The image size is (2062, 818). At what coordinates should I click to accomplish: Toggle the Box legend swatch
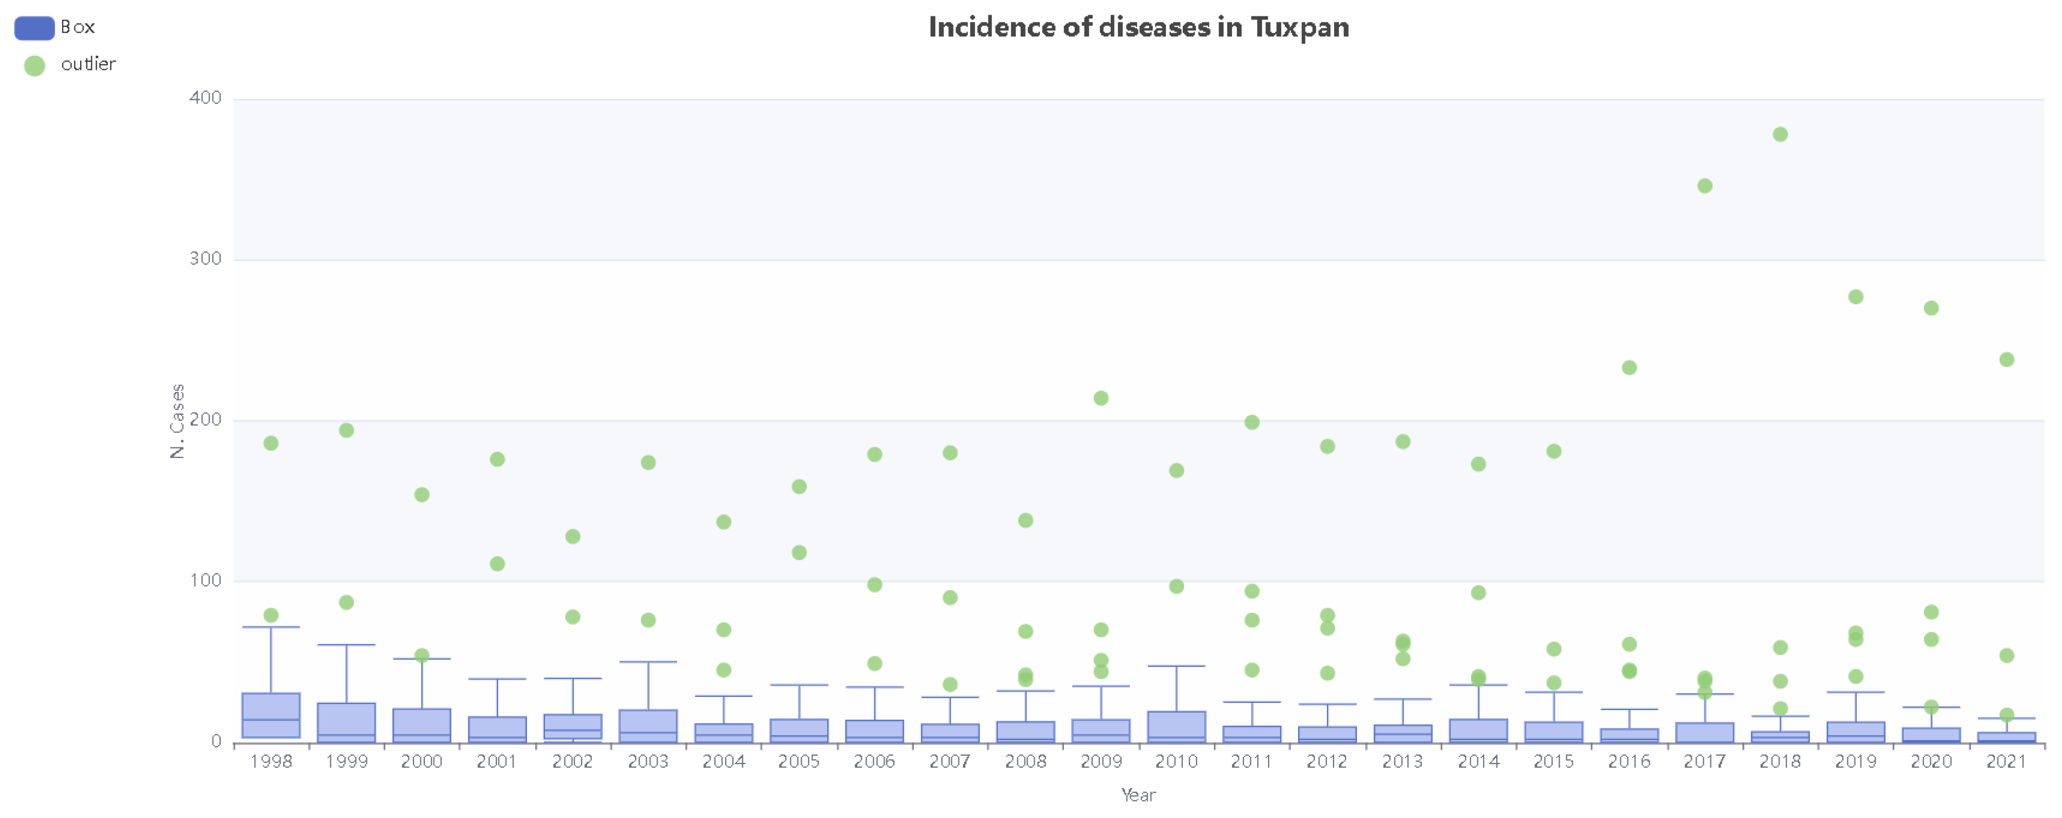coord(34,28)
